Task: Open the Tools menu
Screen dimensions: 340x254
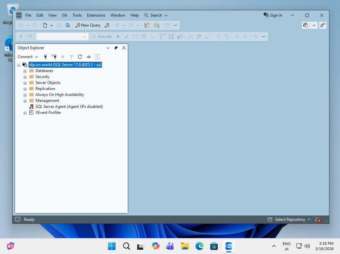Action: [x=77, y=15]
